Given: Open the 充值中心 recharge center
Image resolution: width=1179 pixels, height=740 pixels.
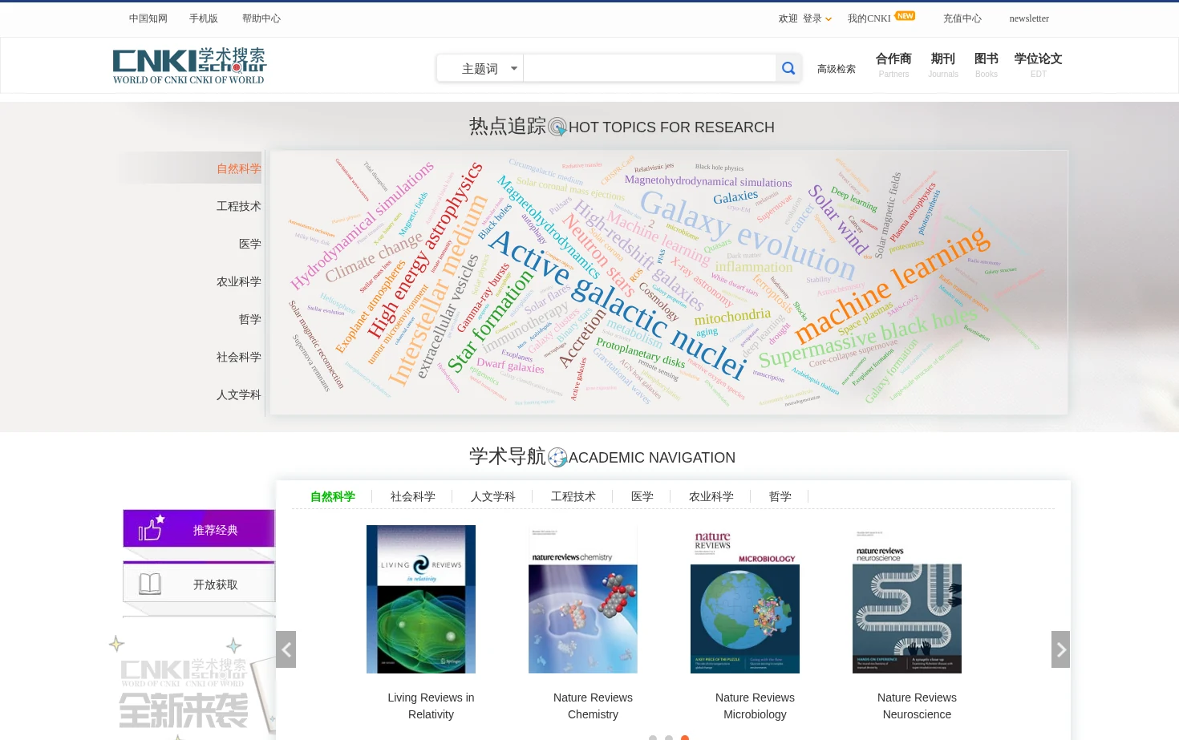Looking at the screenshot, I should (962, 18).
